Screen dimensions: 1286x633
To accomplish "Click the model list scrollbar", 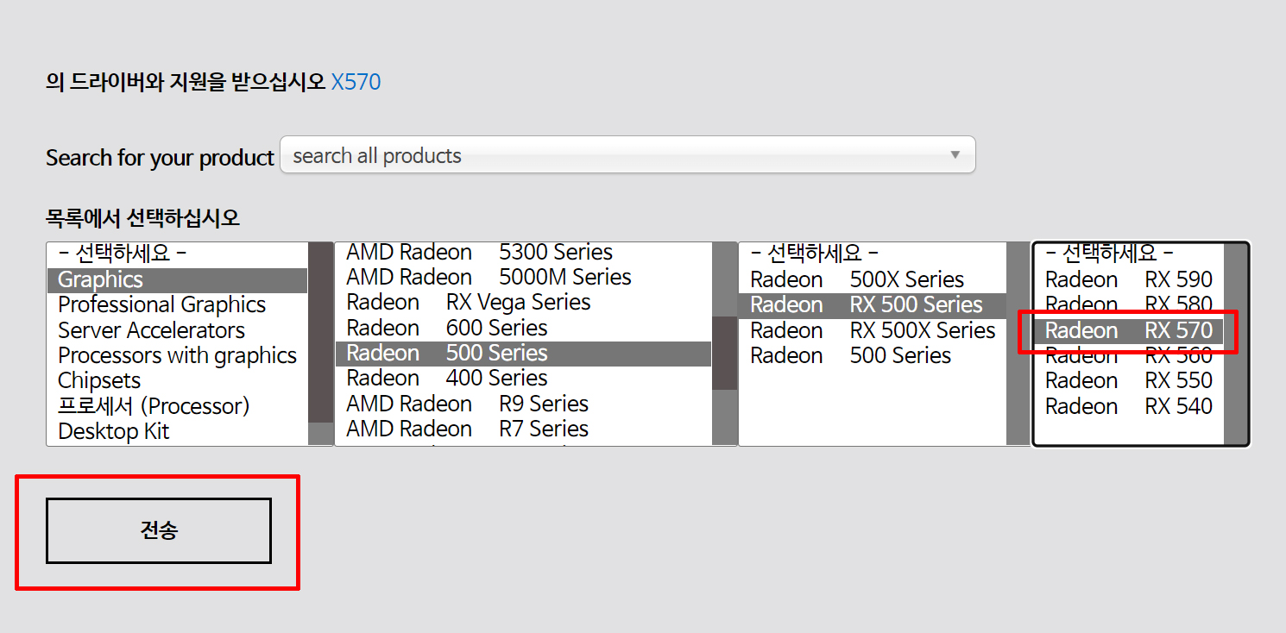I will click(x=1236, y=344).
